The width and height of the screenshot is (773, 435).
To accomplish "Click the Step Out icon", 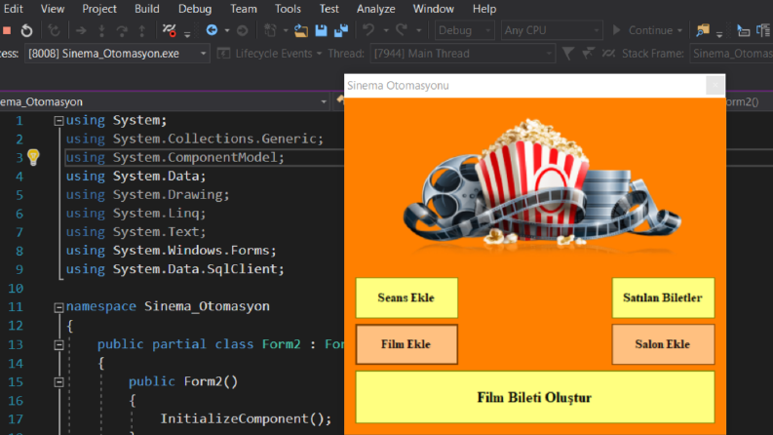I will [142, 30].
